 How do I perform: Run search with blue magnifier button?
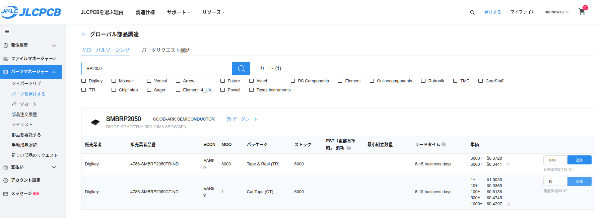[x=241, y=69]
